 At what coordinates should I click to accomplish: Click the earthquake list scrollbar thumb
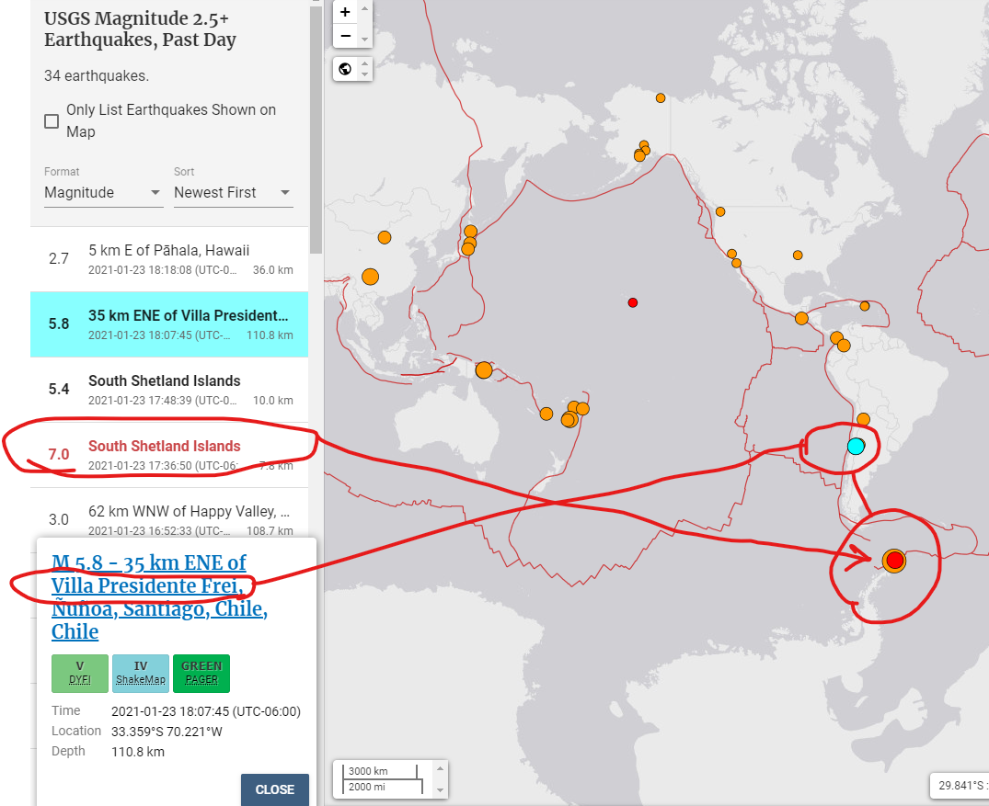(x=316, y=130)
